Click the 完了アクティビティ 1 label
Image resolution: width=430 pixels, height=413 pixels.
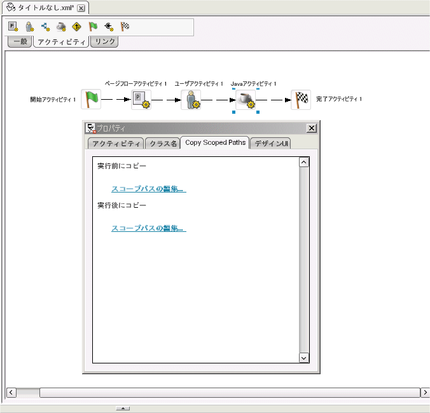[339, 99]
